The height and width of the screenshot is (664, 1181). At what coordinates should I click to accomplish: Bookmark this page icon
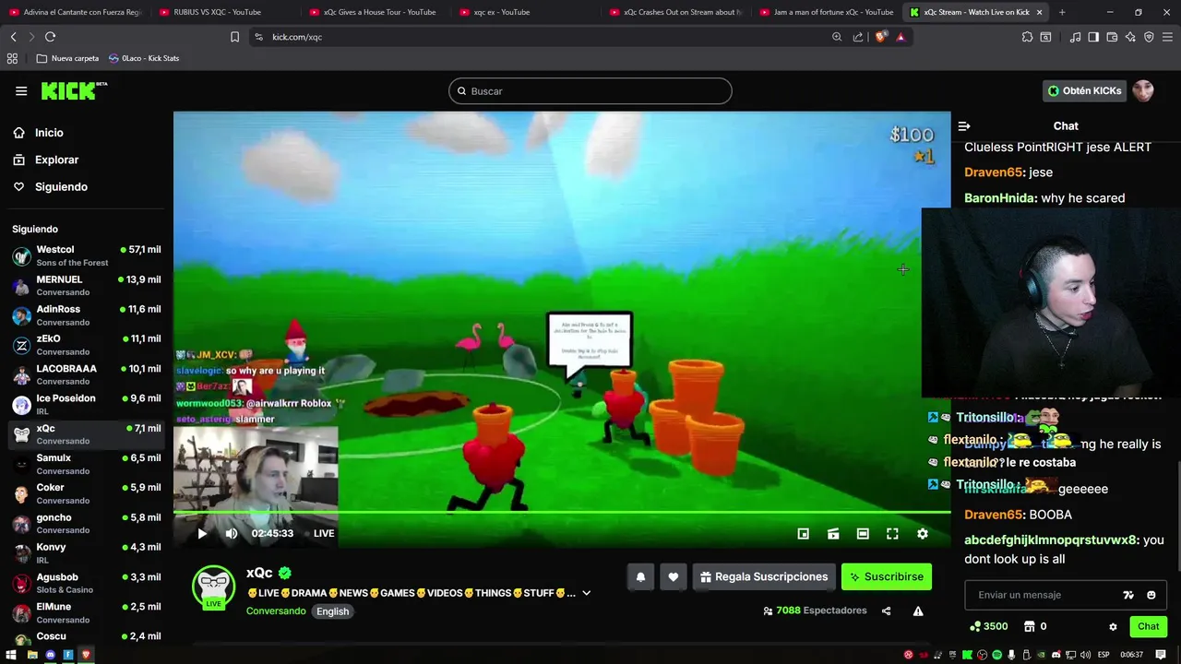(x=234, y=37)
